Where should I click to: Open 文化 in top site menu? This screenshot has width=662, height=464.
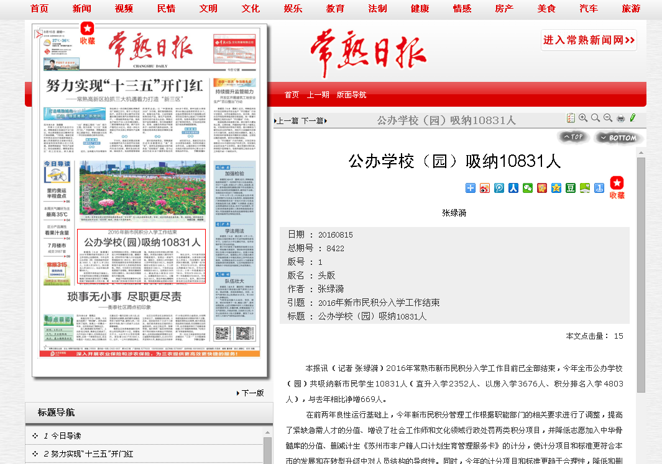pyautogui.click(x=251, y=9)
